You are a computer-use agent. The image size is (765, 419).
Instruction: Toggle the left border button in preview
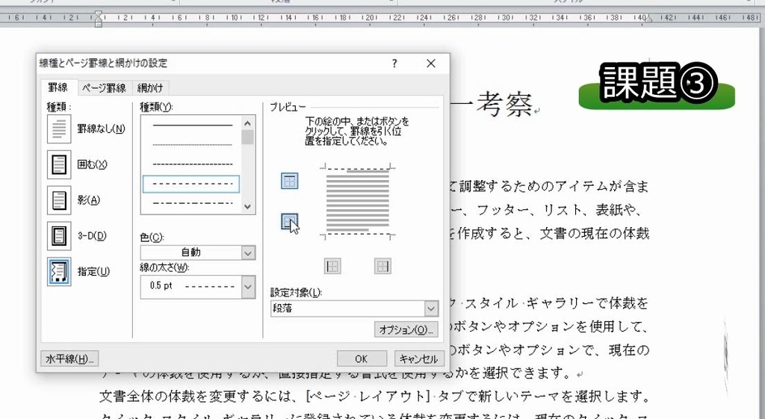tap(332, 267)
